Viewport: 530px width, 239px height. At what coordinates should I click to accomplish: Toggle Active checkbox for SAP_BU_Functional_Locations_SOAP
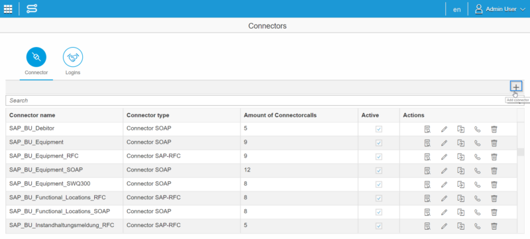tap(379, 213)
